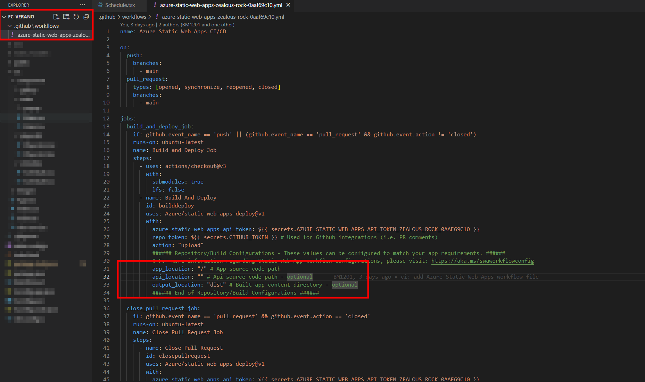Create a new file in FC_VERANO
Viewport: 645px width, 382px height.
(56, 17)
